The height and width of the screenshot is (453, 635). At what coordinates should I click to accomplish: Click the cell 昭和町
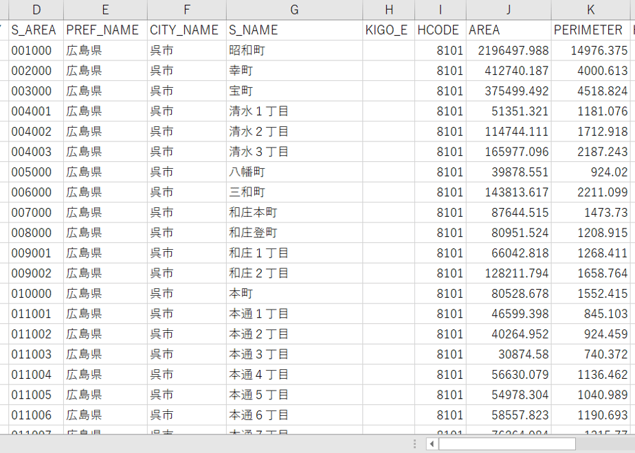294,51
